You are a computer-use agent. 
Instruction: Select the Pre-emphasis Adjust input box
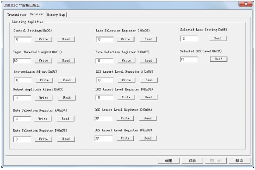pos(23,80)
